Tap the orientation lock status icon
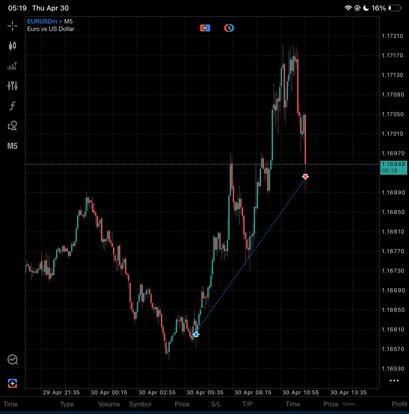409x414 pixels. [x=358, y=8]
